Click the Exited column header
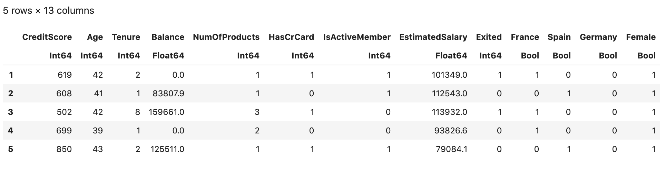 489,37
